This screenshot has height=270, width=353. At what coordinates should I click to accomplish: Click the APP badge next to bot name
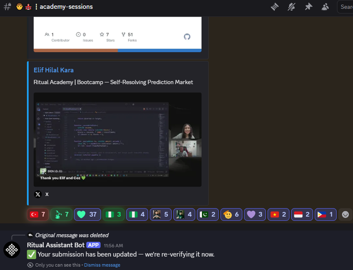click(x=93, y=245)
